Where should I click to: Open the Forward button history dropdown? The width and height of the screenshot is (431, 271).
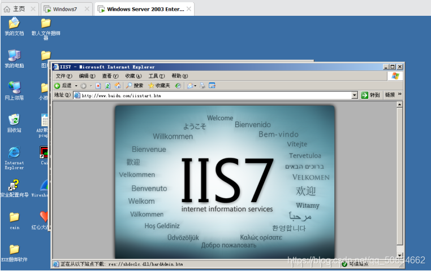(x=91, y=86)
